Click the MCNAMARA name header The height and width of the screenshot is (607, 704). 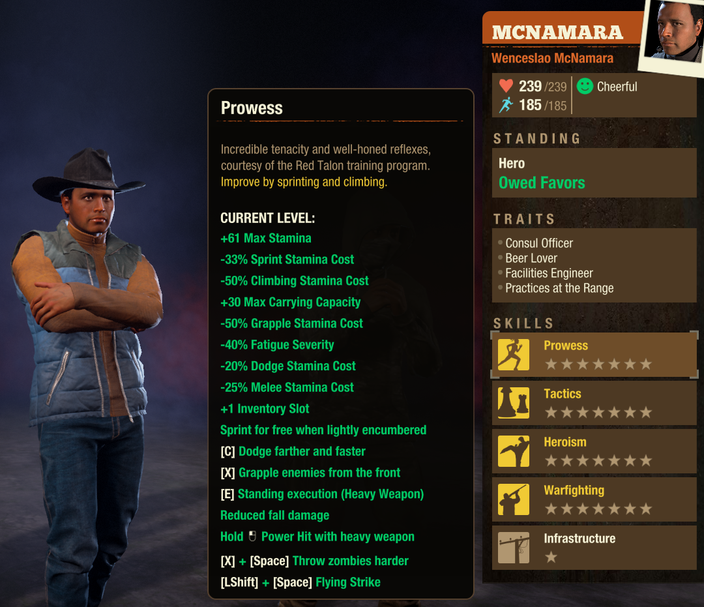tap(557, 33)
